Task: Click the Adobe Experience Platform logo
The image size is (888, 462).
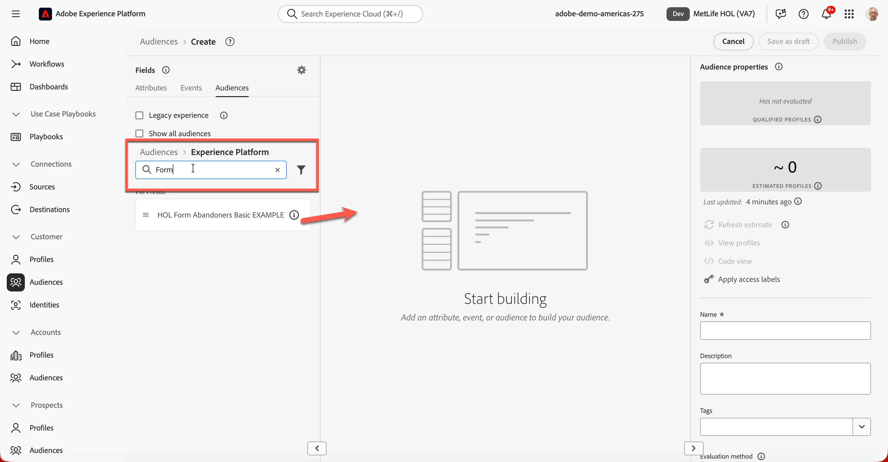Action: click(x=45, y=14)
